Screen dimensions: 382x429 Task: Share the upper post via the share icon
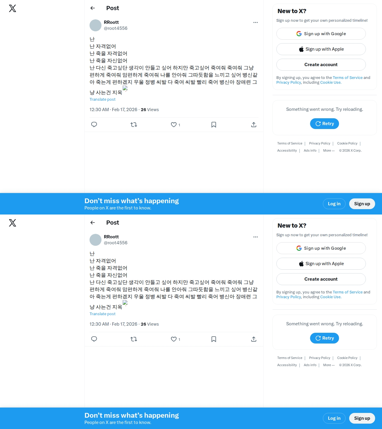click(254, 125)
